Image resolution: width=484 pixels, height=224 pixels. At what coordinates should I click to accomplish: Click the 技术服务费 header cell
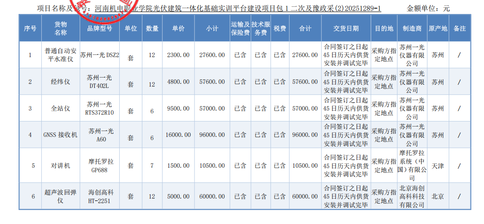pos(261,28)
